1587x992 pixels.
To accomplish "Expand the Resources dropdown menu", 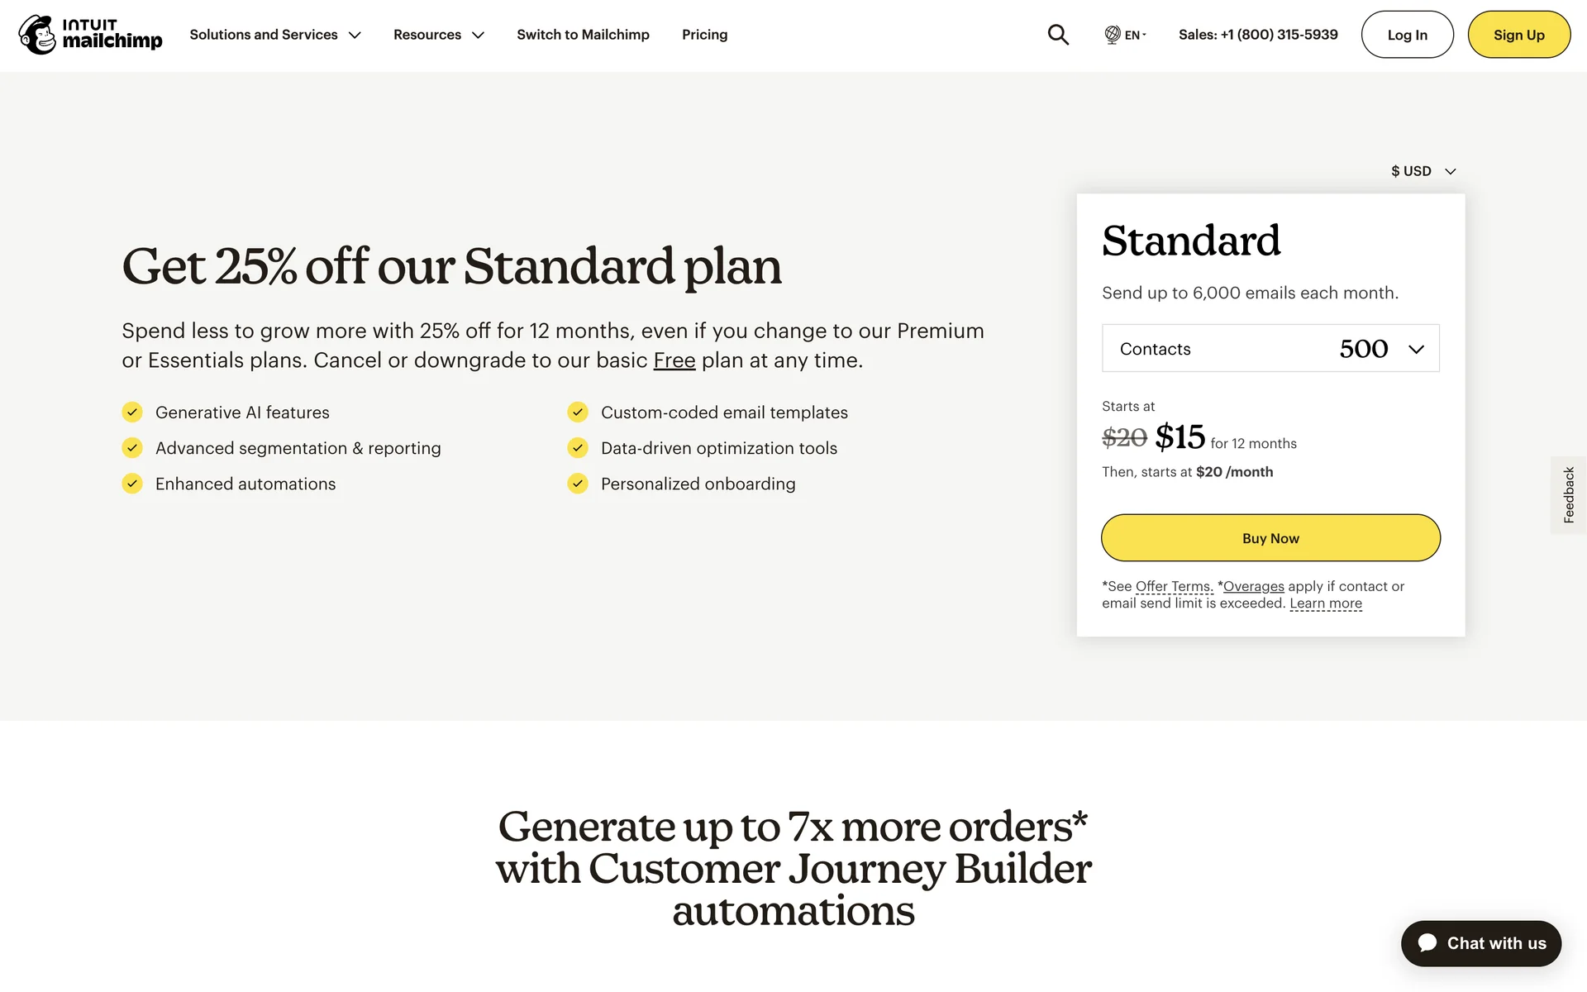I will pos(438,35).
